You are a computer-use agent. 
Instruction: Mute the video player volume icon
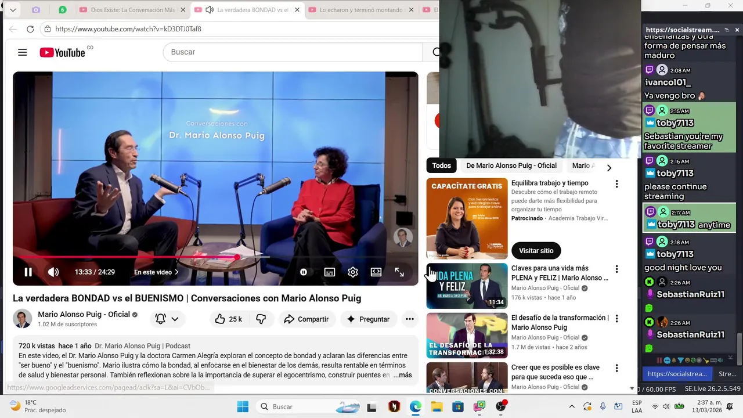53,272
